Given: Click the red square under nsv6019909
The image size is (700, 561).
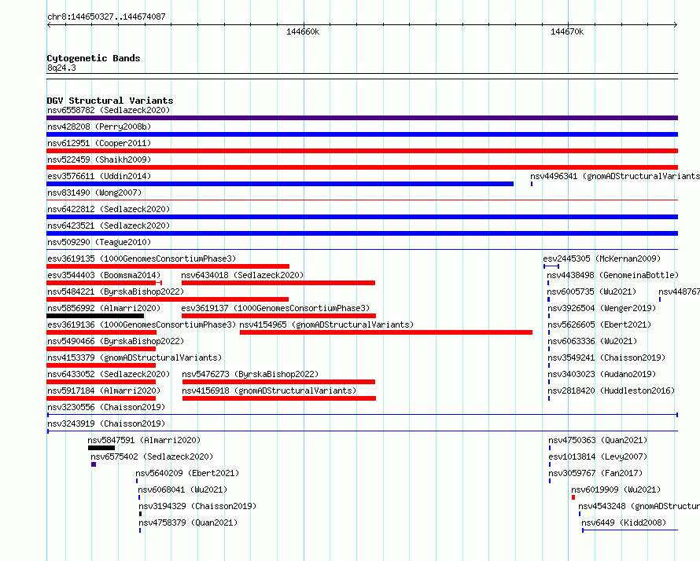Looking at the screenshot, I should (x=573, y=497).
